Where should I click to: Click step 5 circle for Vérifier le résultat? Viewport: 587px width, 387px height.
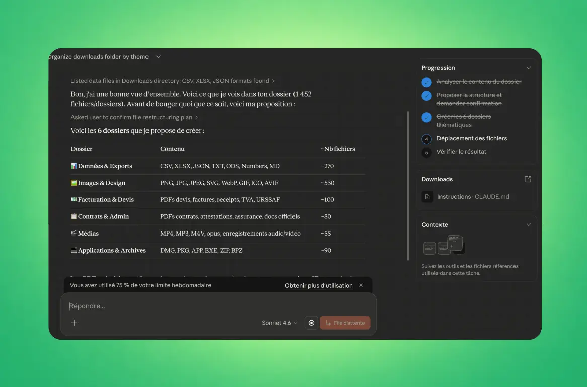point(426,152)
